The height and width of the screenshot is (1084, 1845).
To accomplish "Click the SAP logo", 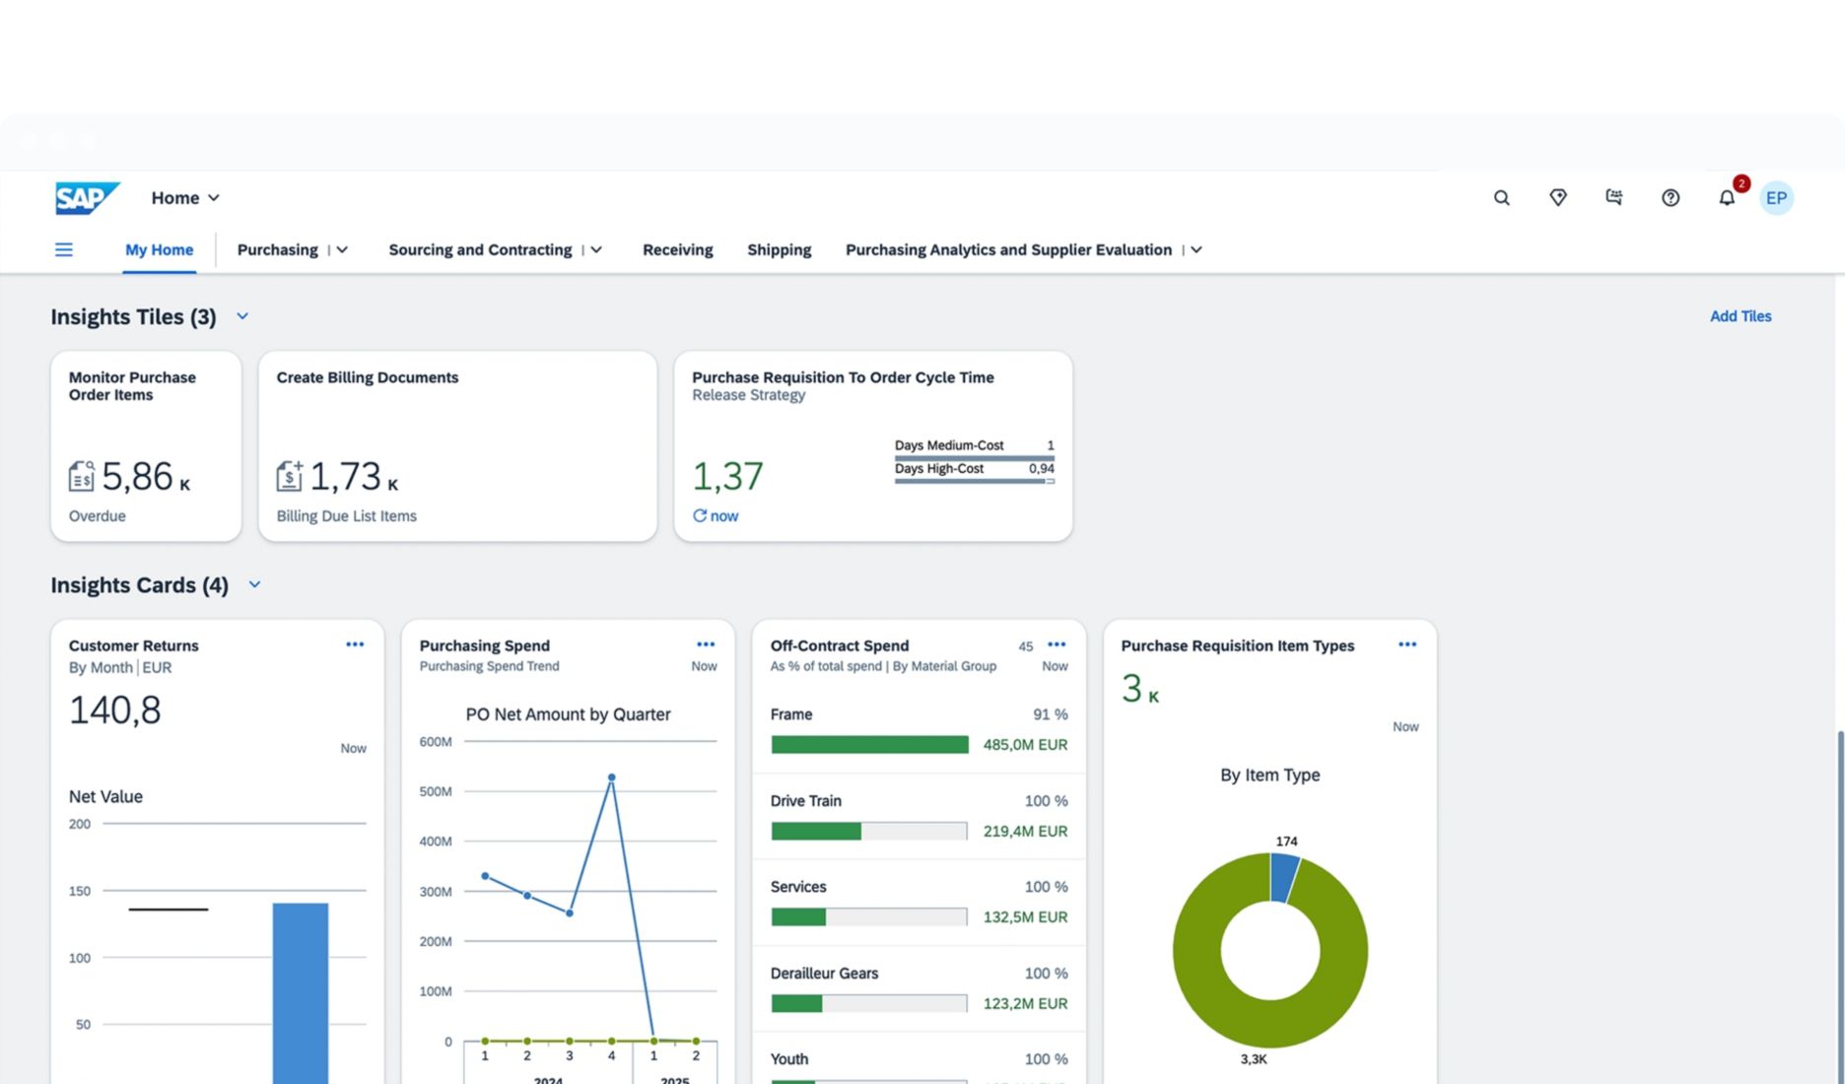I will click(x=87, y=198).
